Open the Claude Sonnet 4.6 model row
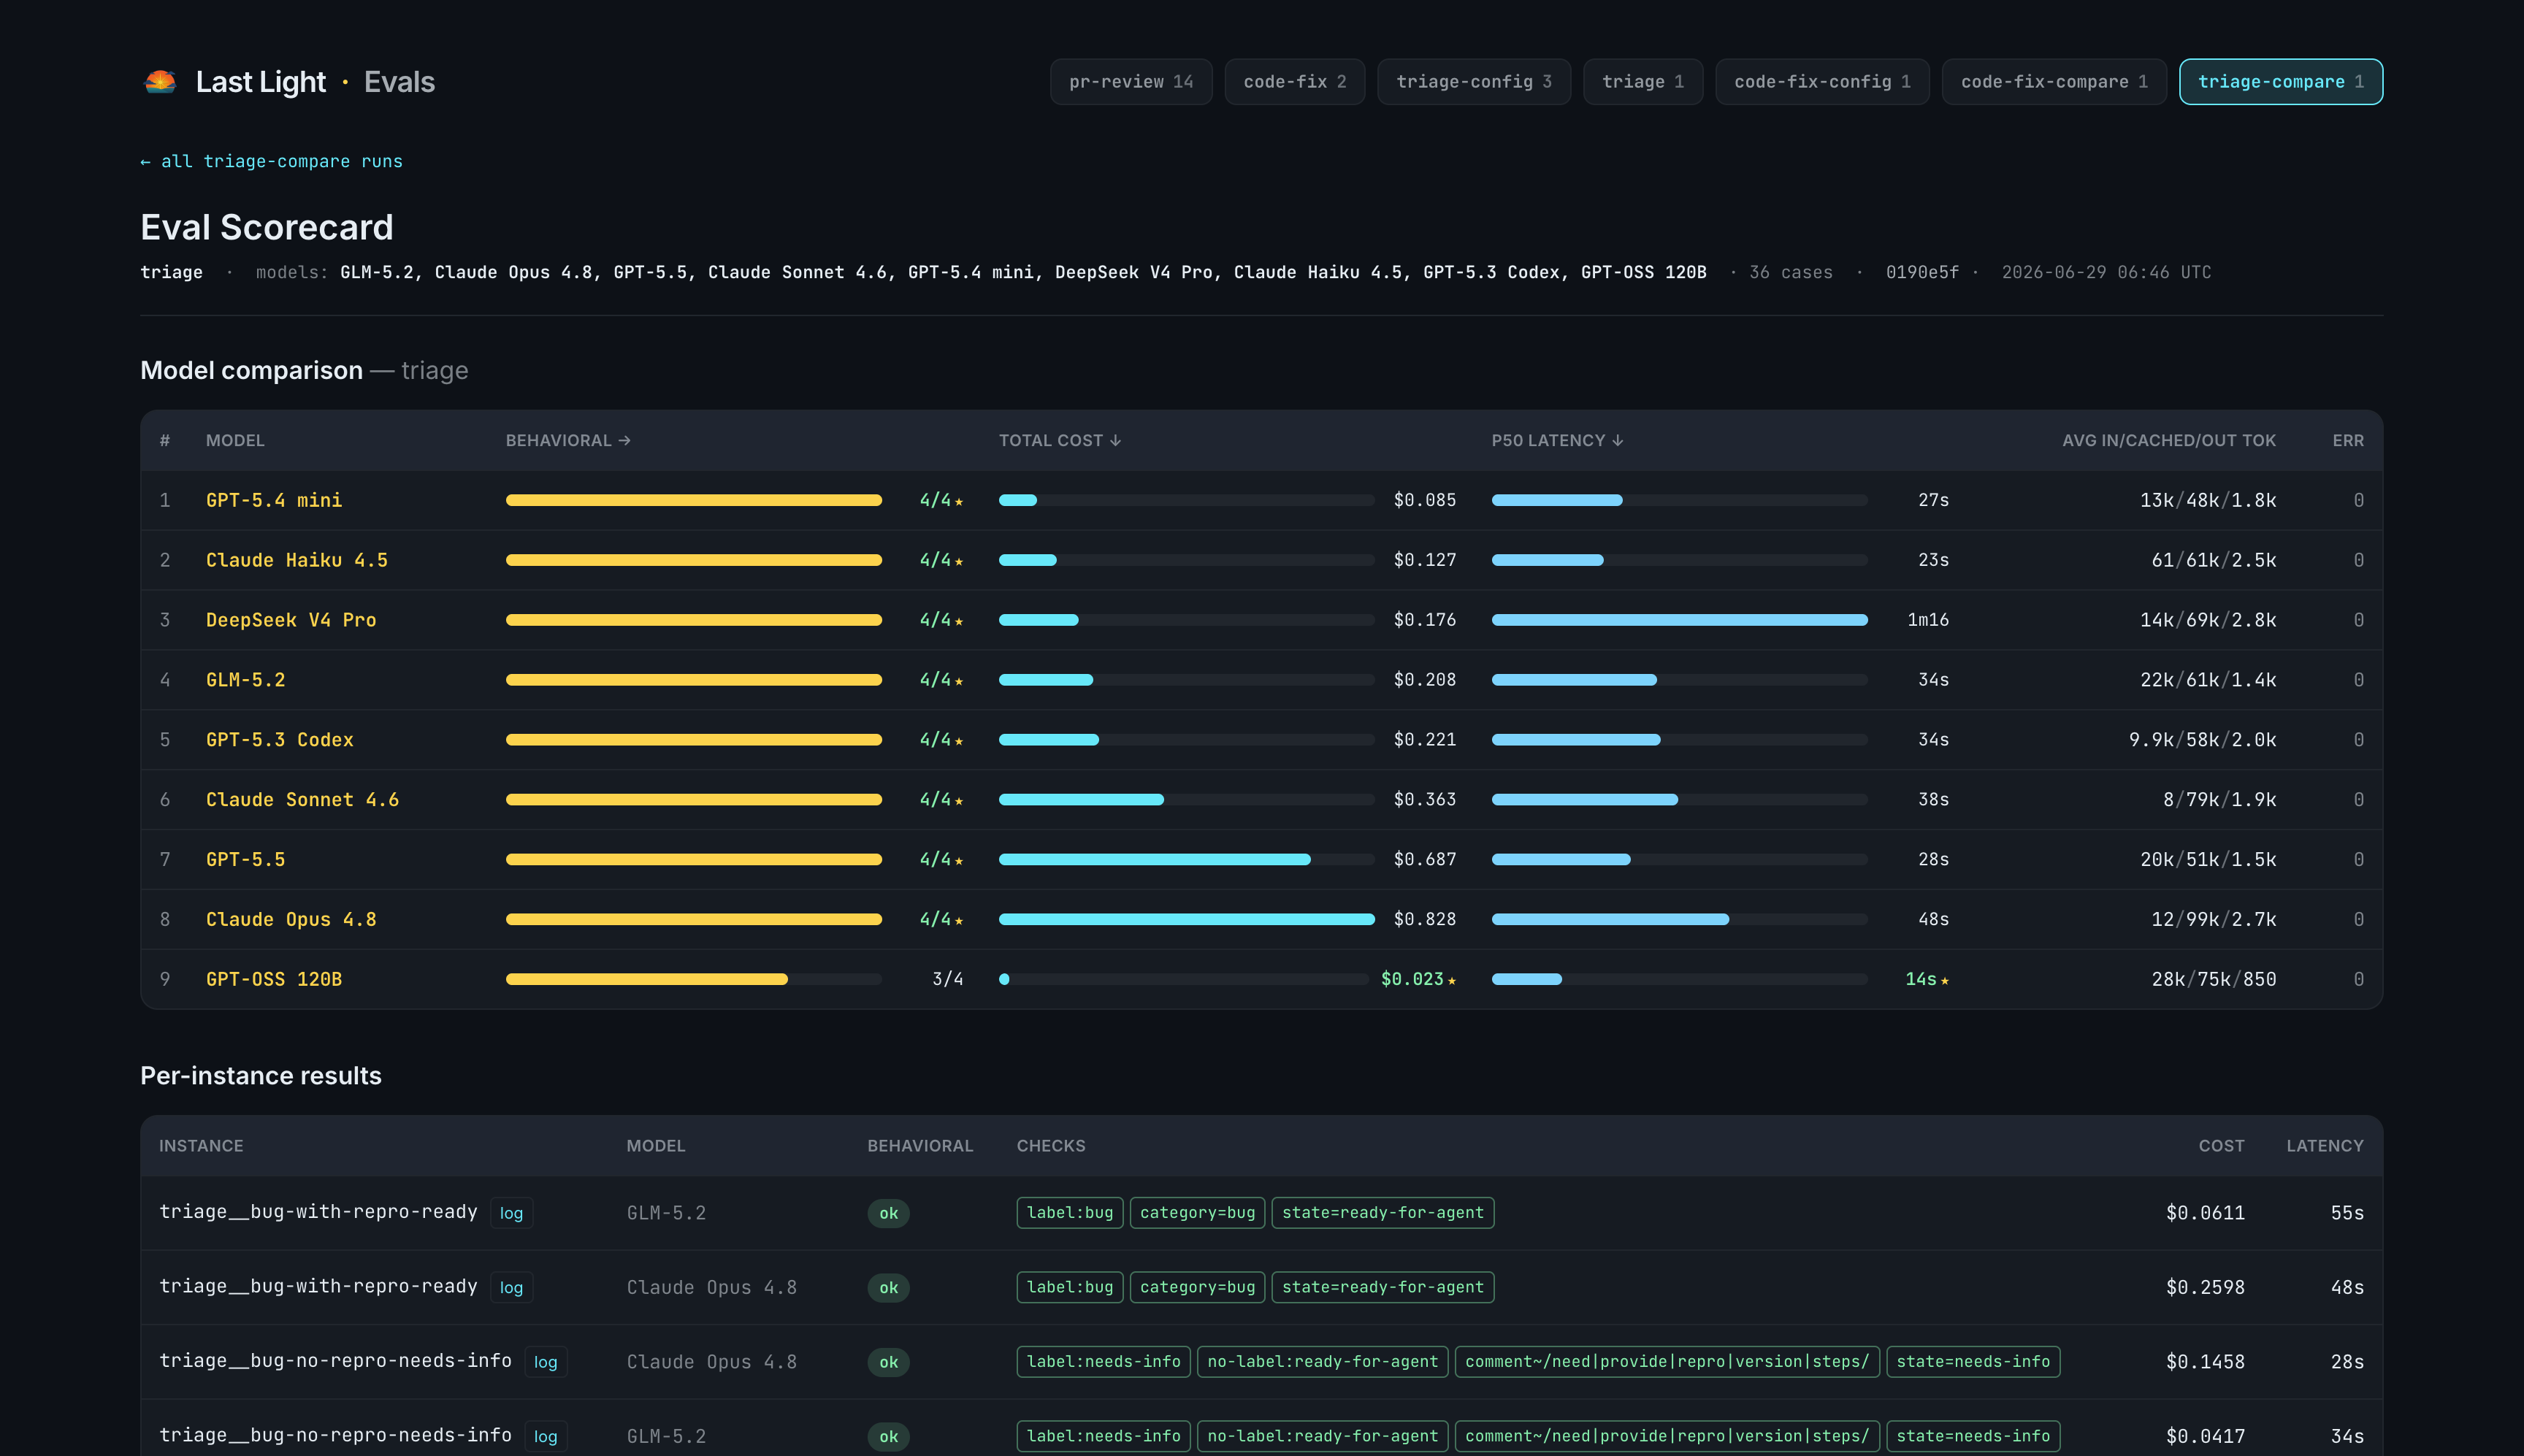The image size is (2524, 1456). 1261,800
